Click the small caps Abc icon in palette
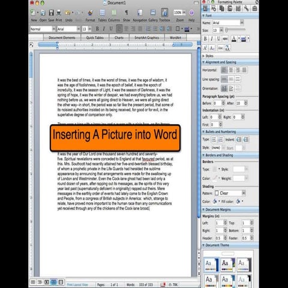This screenshot has height=288, width=288. [x=220, y=48]
